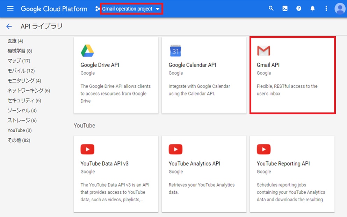The width and height of the screenshot is (347, 217).
Task: Filter by モニタリング (4) category
Action: [x=24, y=80]
